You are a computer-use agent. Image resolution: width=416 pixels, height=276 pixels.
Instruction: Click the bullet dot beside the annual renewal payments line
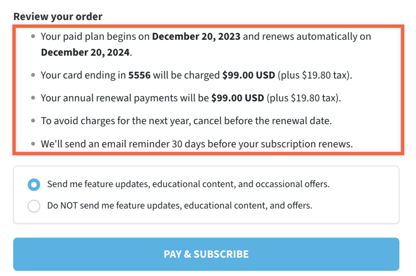33,98
